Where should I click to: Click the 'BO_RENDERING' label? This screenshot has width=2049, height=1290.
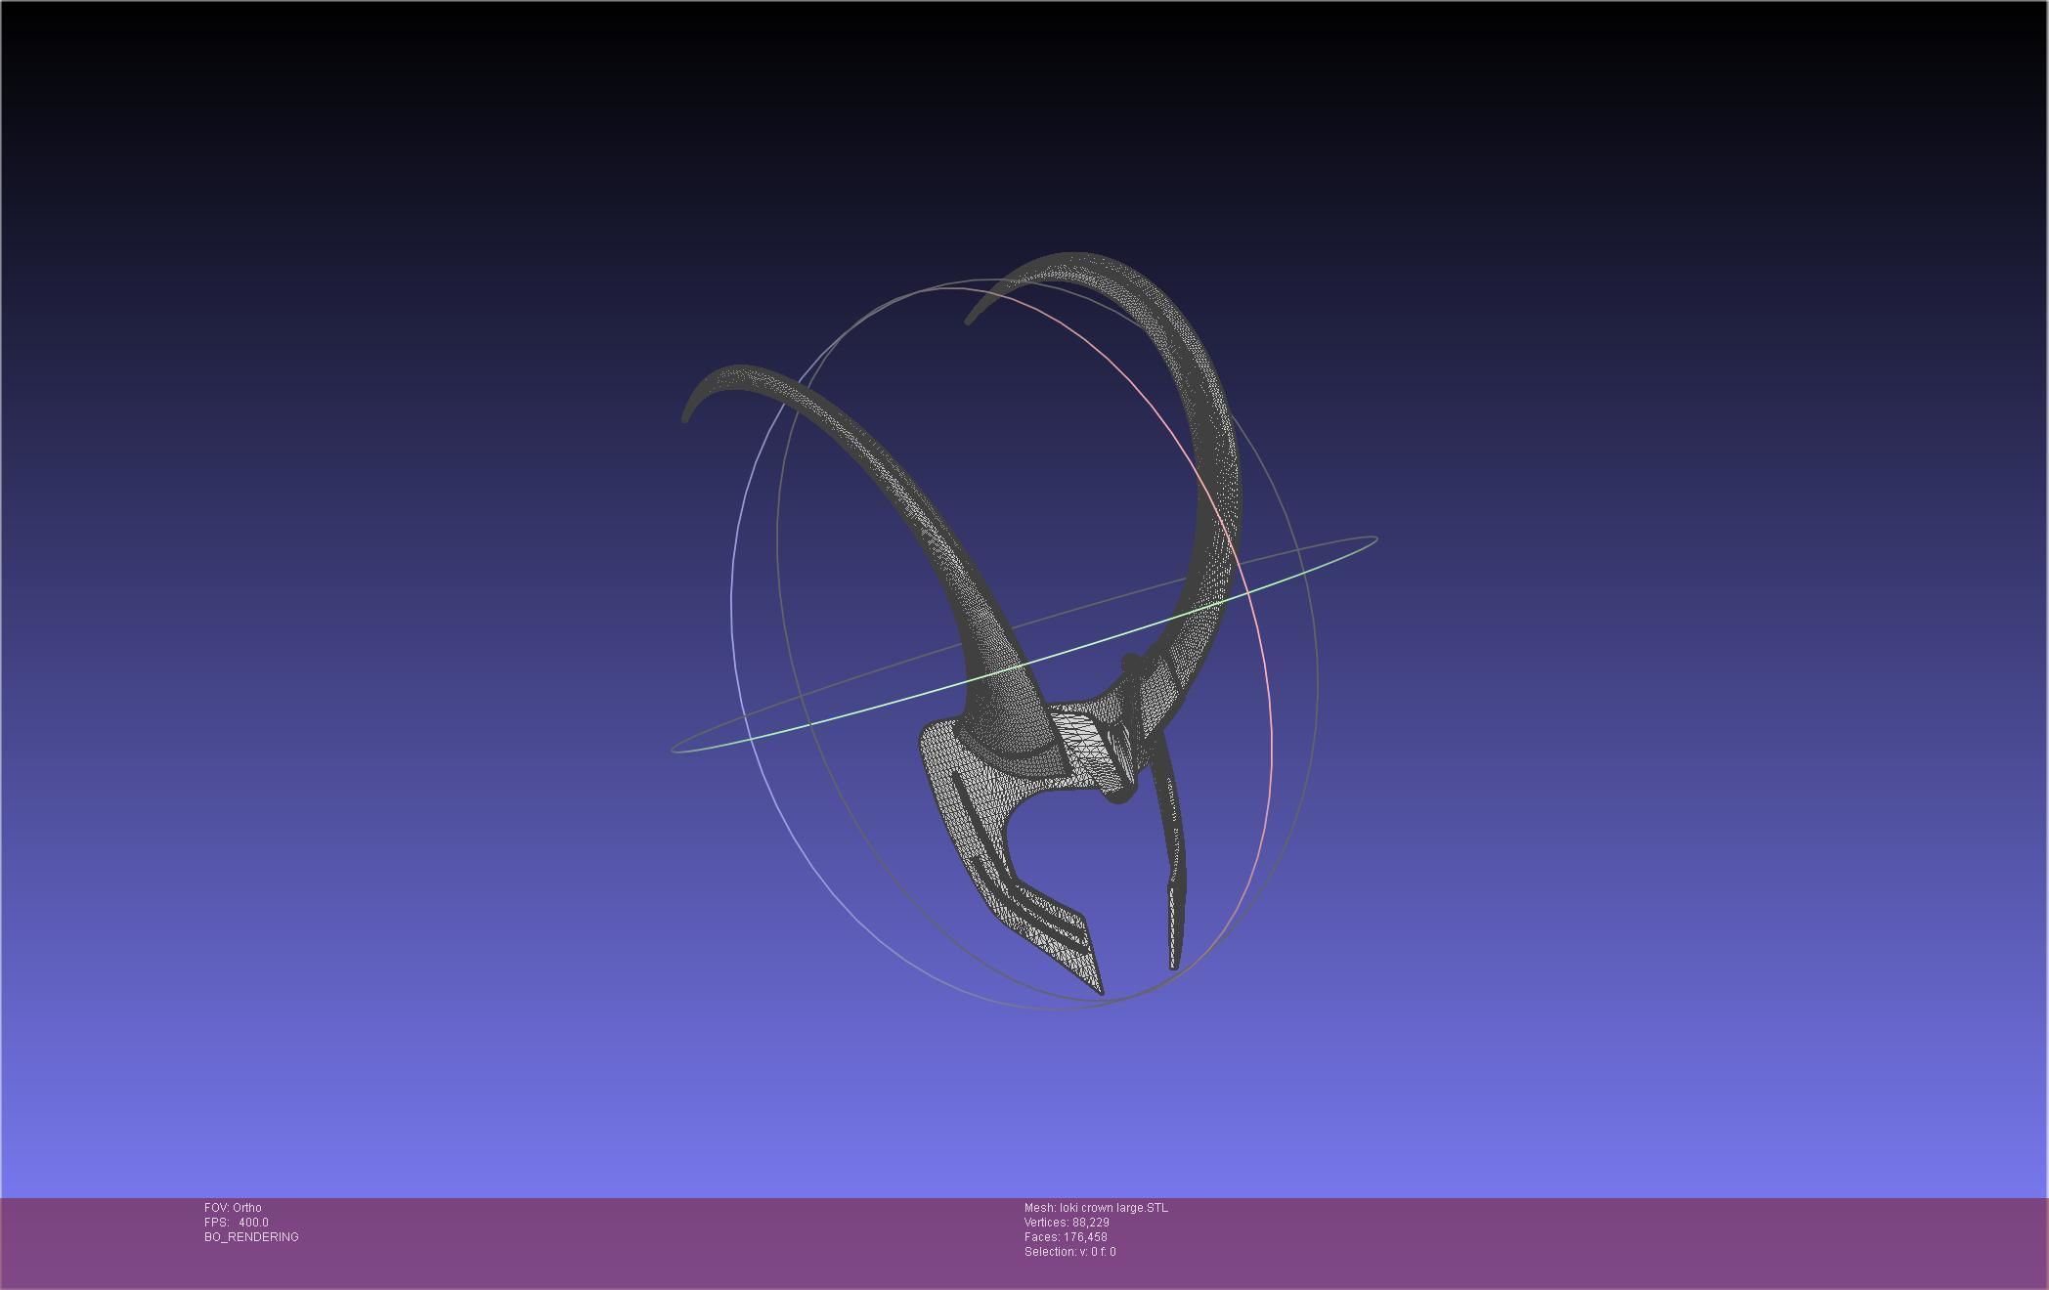(x=251, y=1237)
